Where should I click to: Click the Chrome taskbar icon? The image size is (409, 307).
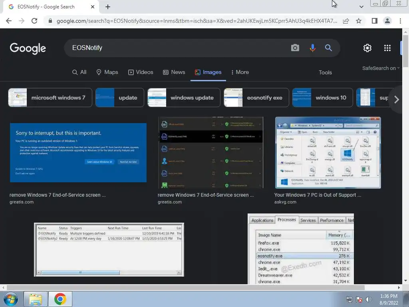point(60,299)
